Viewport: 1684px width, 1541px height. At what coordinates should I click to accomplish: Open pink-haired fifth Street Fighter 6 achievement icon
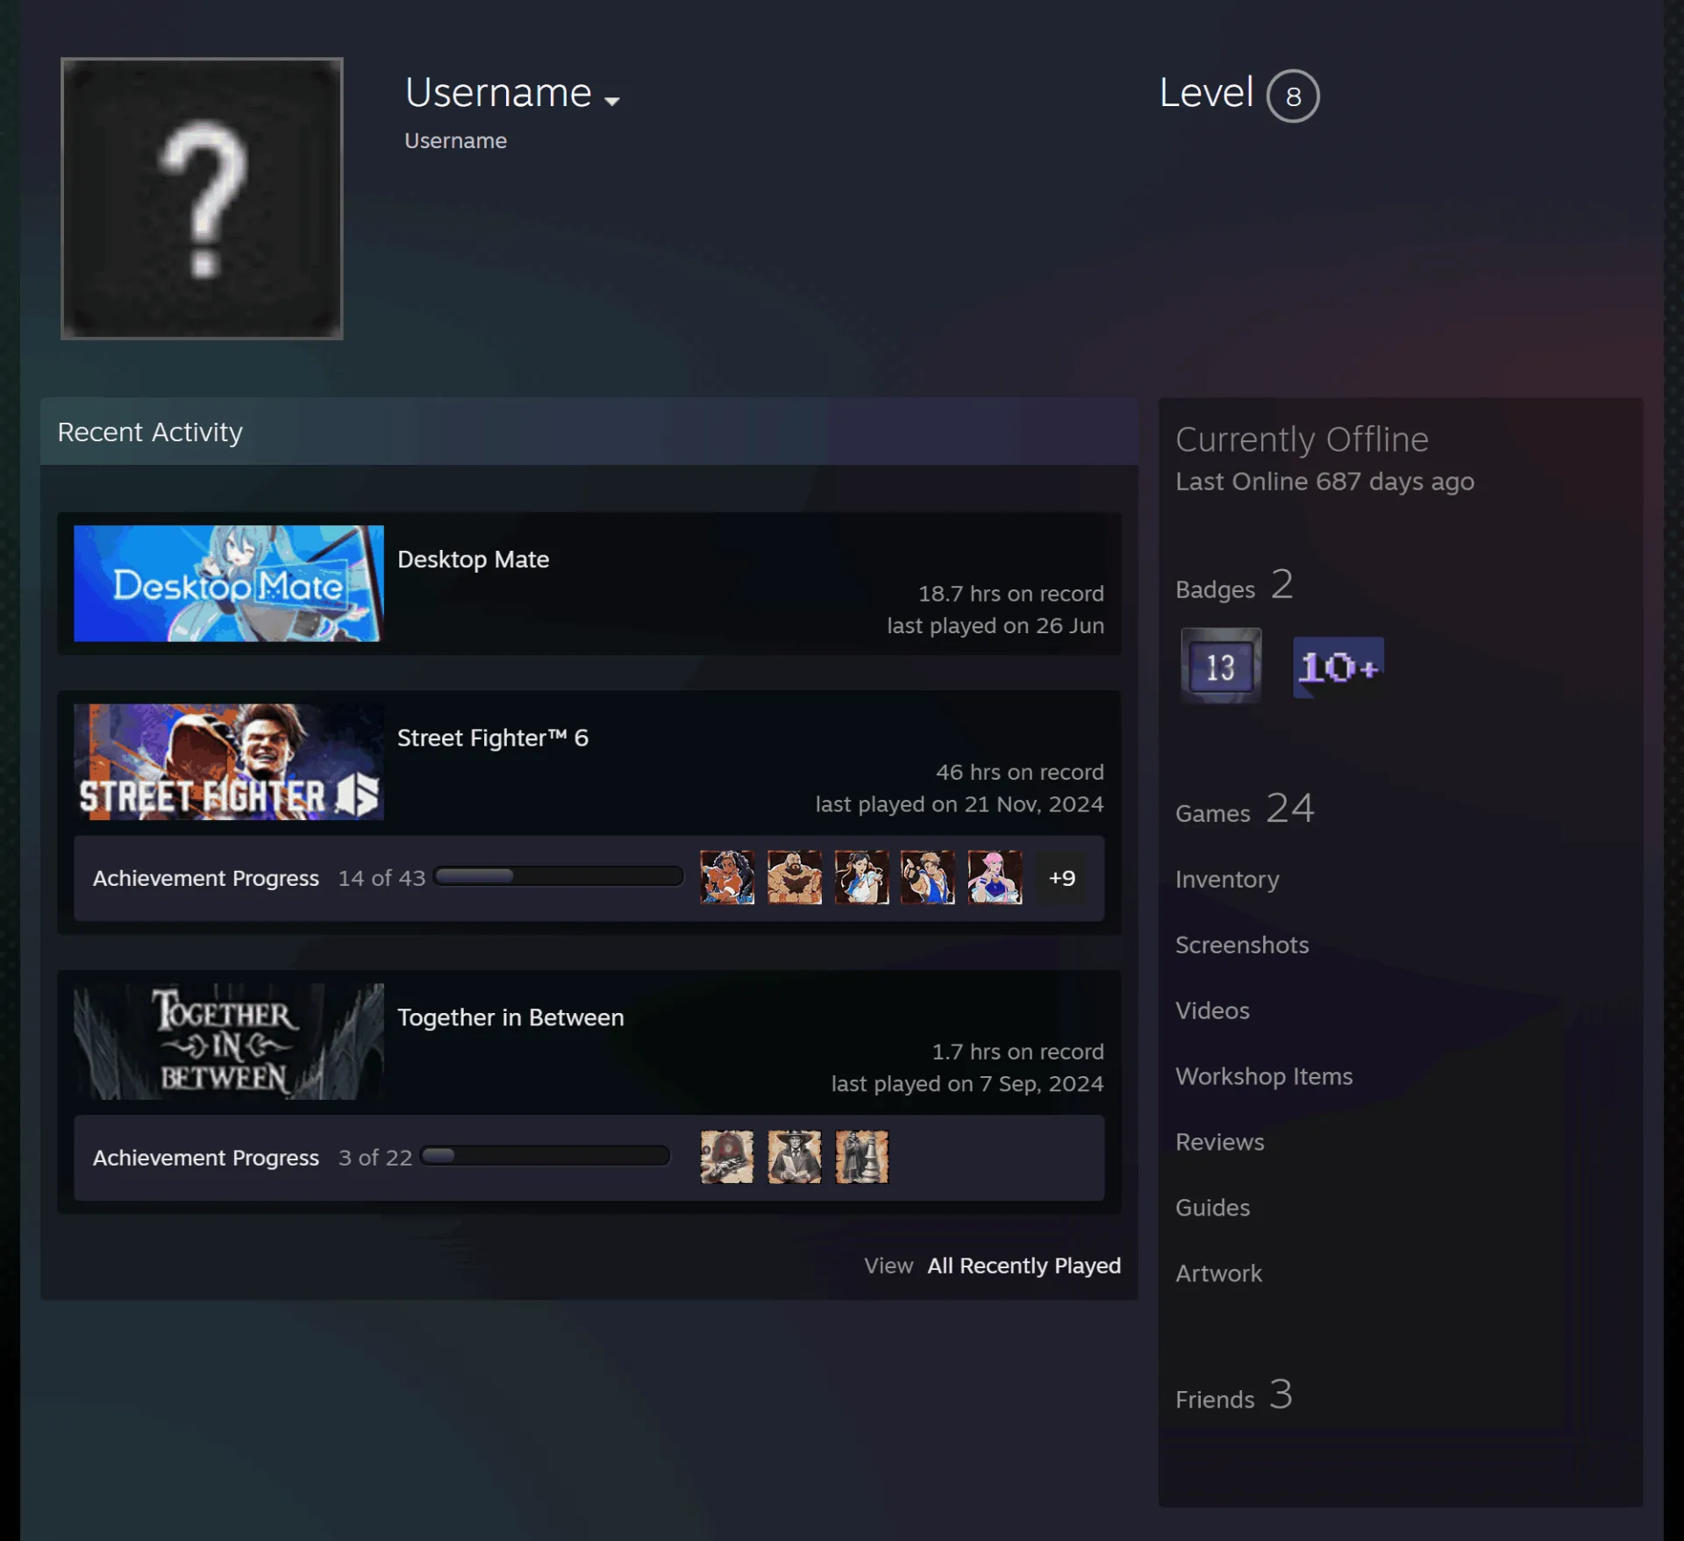(995, 877)
